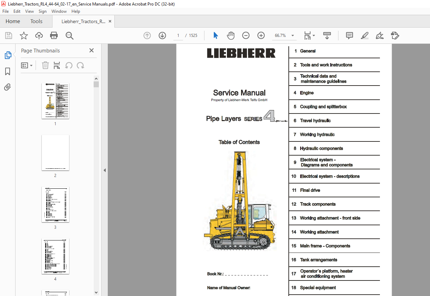Go to previous page arrow
Viewport: 430px width, 296px height.
tap(147, 36)
